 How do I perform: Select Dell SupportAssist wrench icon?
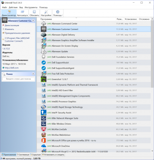click(44, 63)
